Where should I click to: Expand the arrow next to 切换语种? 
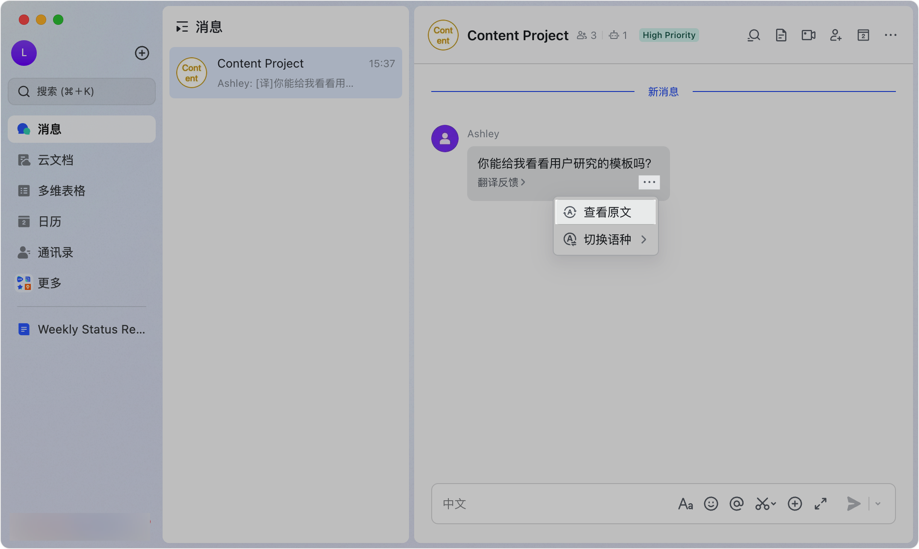[644, 239]
